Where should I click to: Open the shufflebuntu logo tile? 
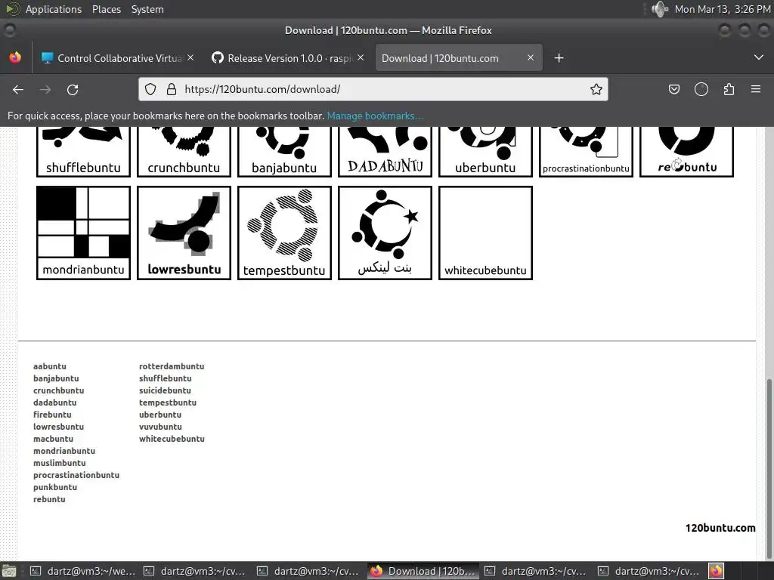coord(83,151)
